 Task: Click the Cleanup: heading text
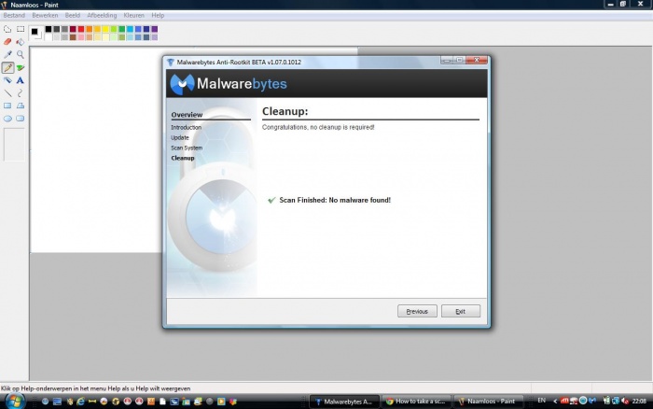285,111
